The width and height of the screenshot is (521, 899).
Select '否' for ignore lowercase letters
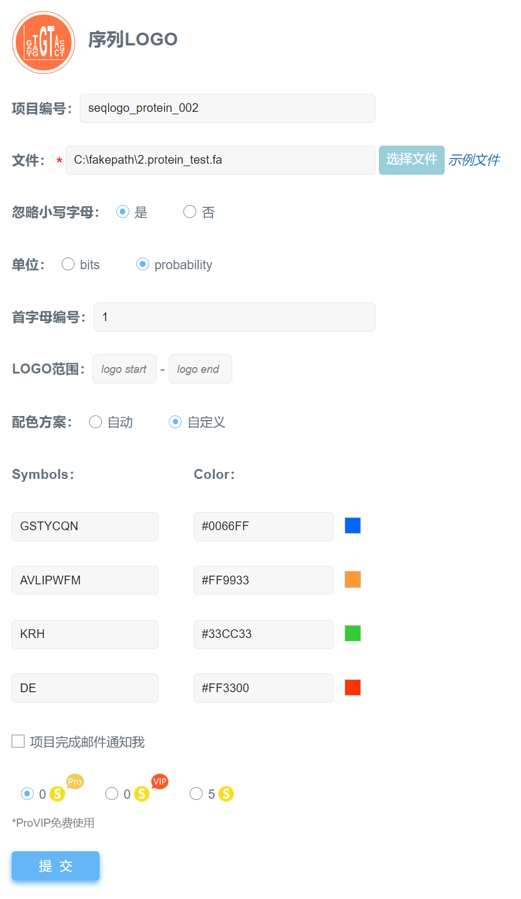pos(189,211)
